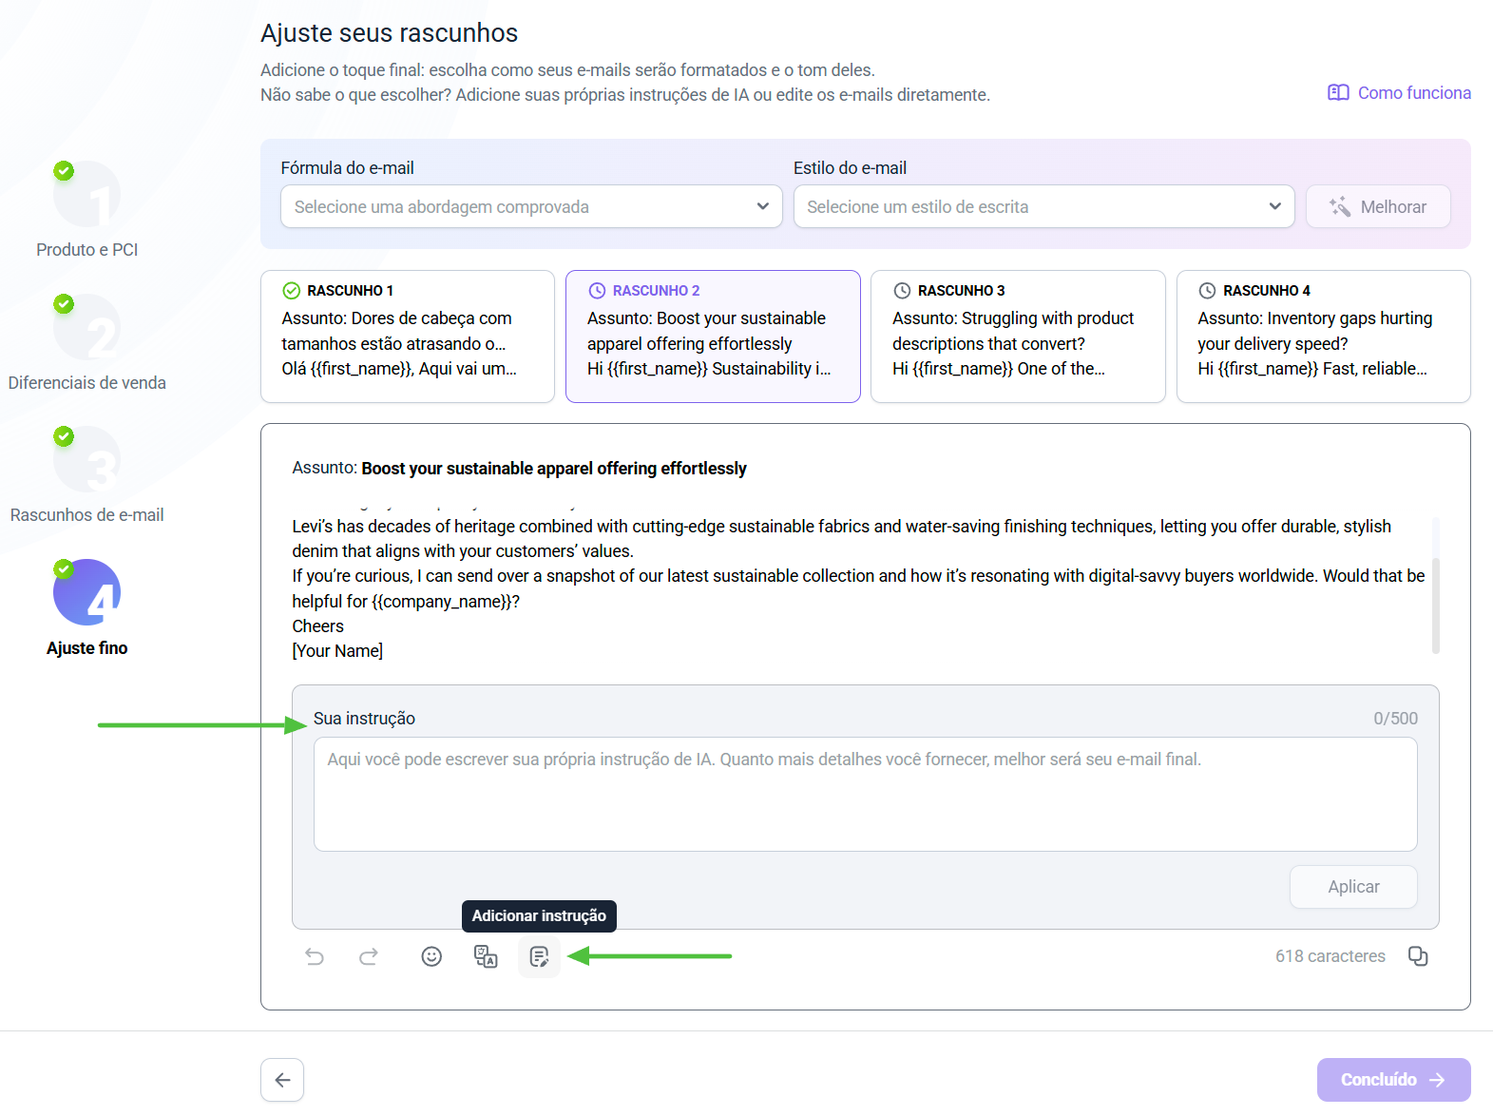Viewport: 1493px width, 1116px height.
Task: Click the check icon on Rascunho 1
Action: pos(292,291)
